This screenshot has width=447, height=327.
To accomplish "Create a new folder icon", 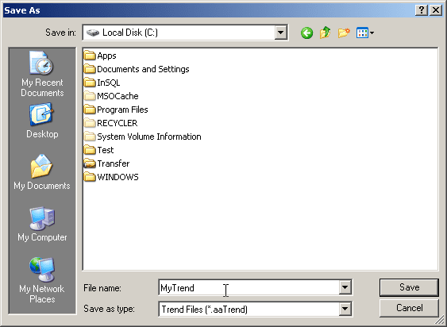I will pyautogui.click(x=344, y=33).
